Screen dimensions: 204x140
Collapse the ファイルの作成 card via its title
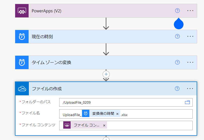point(47,89)
